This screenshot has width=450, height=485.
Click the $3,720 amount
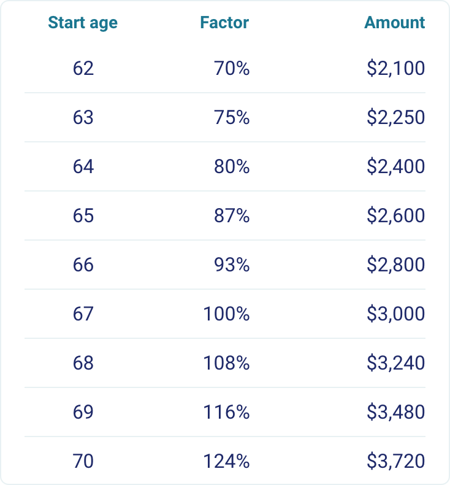coord(395,461)
